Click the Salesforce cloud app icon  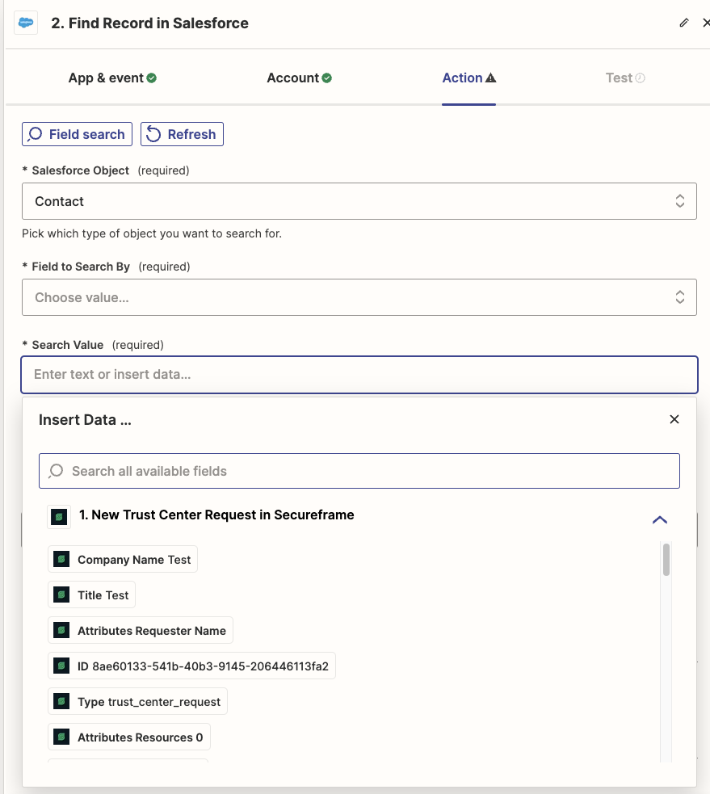[x=26, y=23]
